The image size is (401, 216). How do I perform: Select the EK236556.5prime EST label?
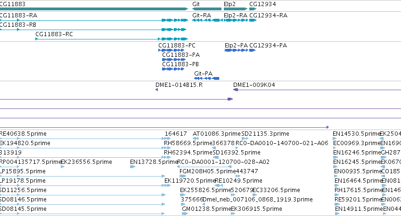coord(86,162)
